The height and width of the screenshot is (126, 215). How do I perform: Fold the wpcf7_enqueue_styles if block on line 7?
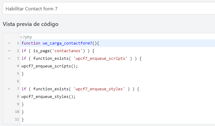[9, 89]
